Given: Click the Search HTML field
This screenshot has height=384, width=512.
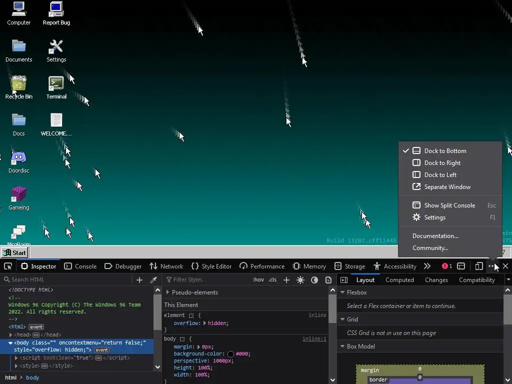Looking at the screenshot, I should (67, 279).
